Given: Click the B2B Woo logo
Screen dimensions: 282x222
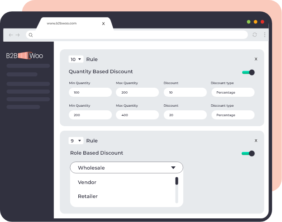Looking at the screenshot, I should tap(24, 56).
